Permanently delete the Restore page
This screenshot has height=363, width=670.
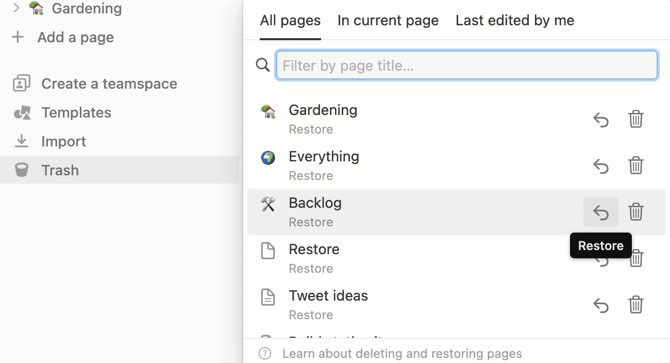(x=635, y=258)
